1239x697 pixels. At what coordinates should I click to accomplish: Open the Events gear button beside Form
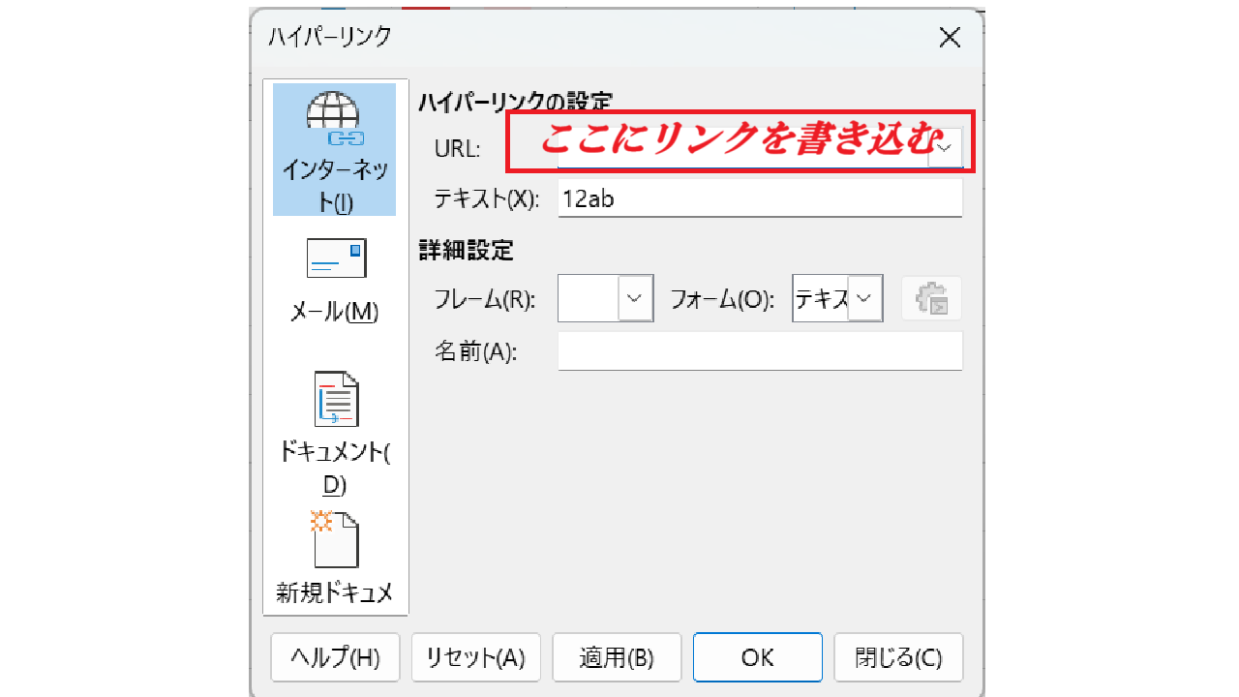click(932, 298)
